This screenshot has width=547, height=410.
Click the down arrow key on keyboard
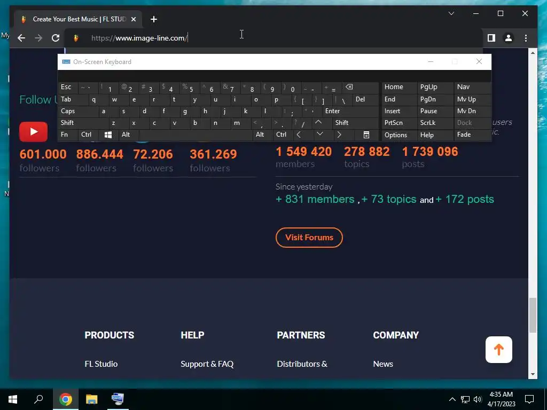click(x=319, y=134)
